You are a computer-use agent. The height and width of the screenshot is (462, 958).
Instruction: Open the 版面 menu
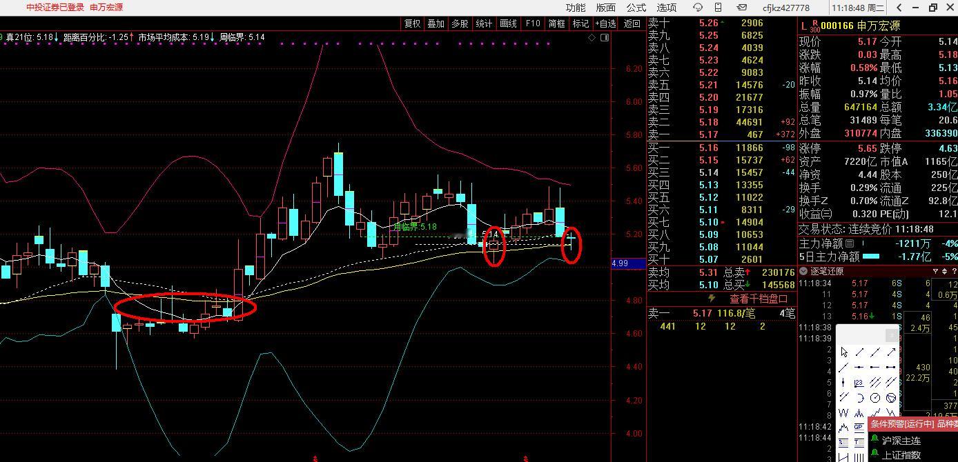click(606, 8)
